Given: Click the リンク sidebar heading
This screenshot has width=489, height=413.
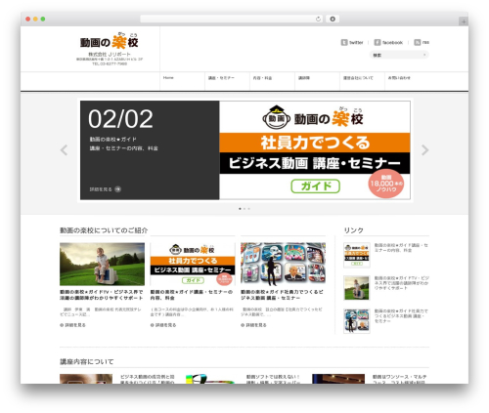Looking at the screenshot, I should click(354, 230).
